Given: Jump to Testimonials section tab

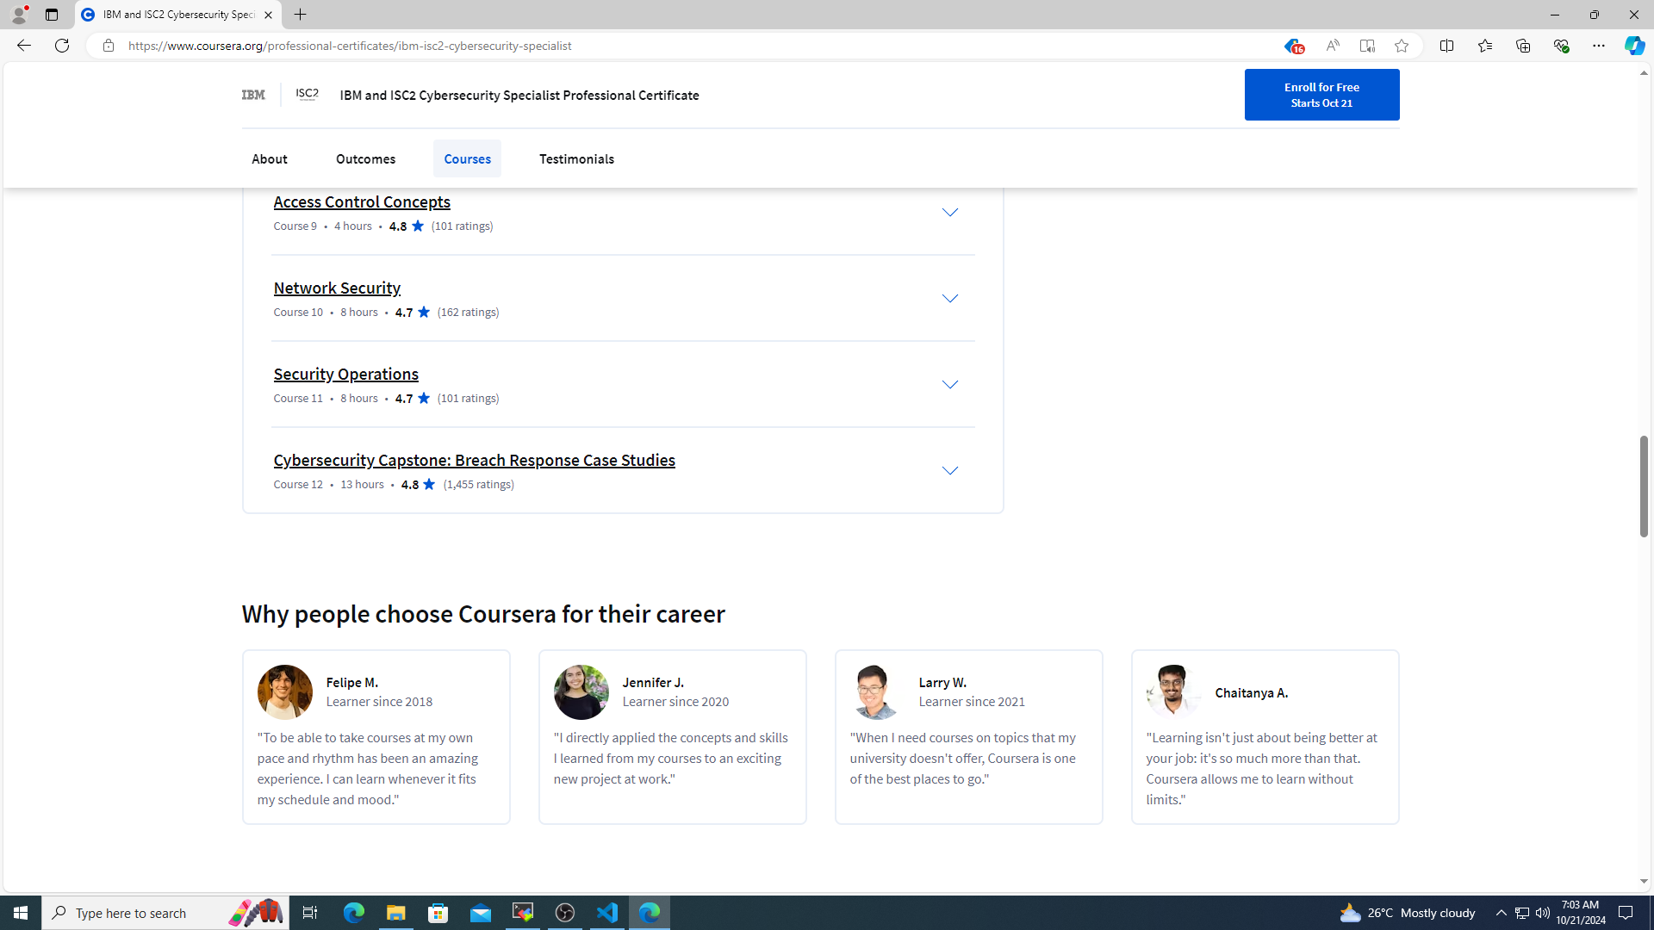Looking at the screenshot, I should point(576,158).
